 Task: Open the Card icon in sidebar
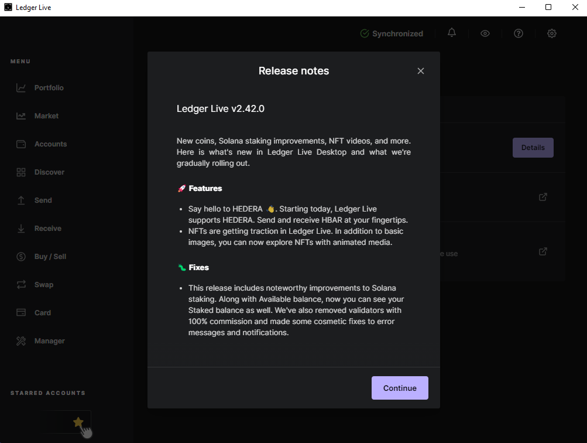point(21,313)
